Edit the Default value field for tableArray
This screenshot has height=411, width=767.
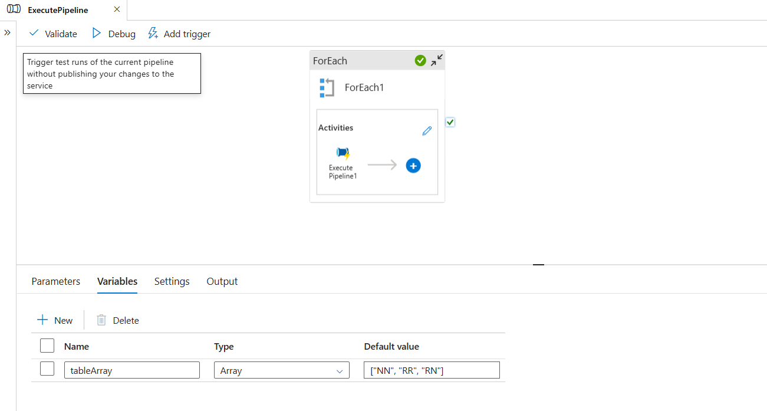[431, 370]
